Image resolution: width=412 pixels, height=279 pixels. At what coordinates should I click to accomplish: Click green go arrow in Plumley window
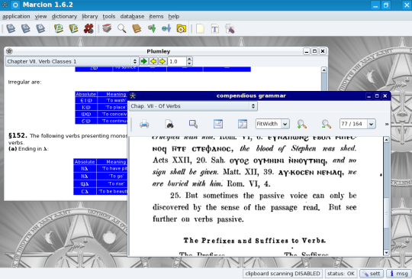tap(144, 61)
